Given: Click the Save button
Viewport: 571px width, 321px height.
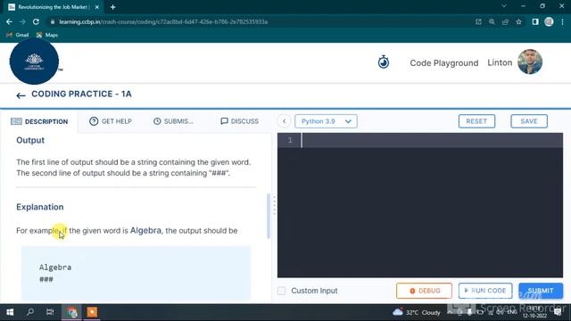Looking at the screenshot, I should [x=529, y=121].
